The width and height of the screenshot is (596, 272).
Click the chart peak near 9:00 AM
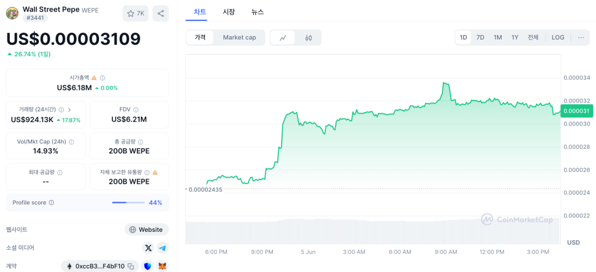point(445,83)
